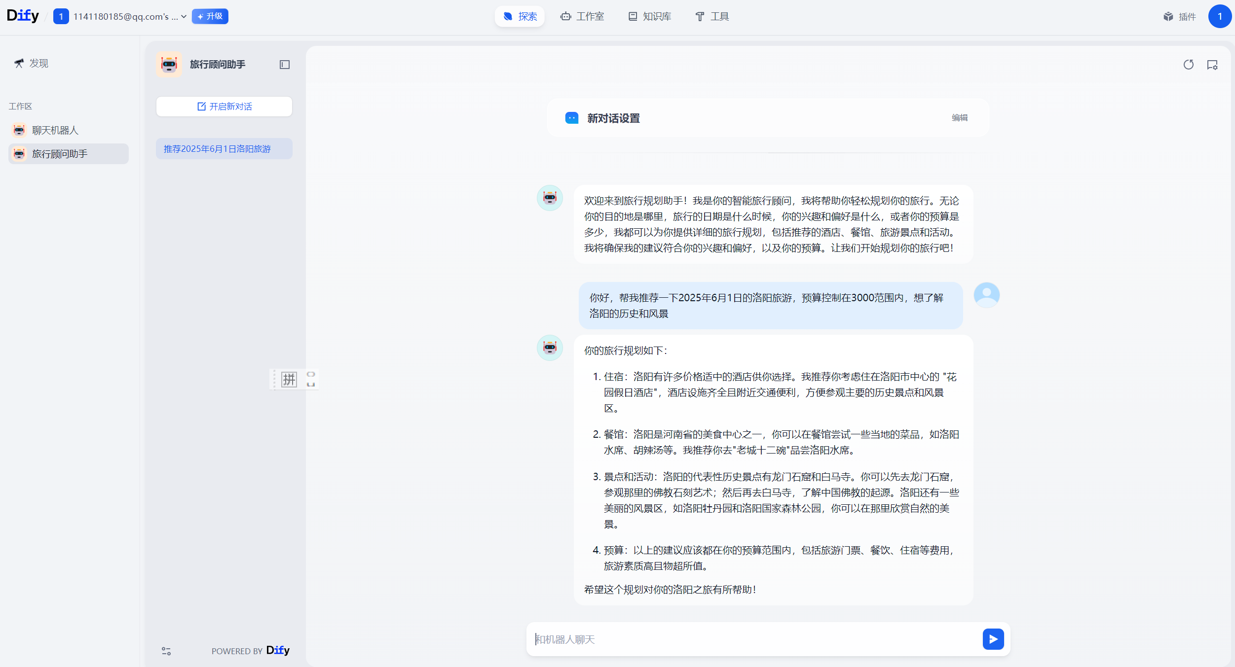Open the chat settings icon top right
Image resolution: width=1235 pixels, height=667 pixels.
coord(1212,65)
